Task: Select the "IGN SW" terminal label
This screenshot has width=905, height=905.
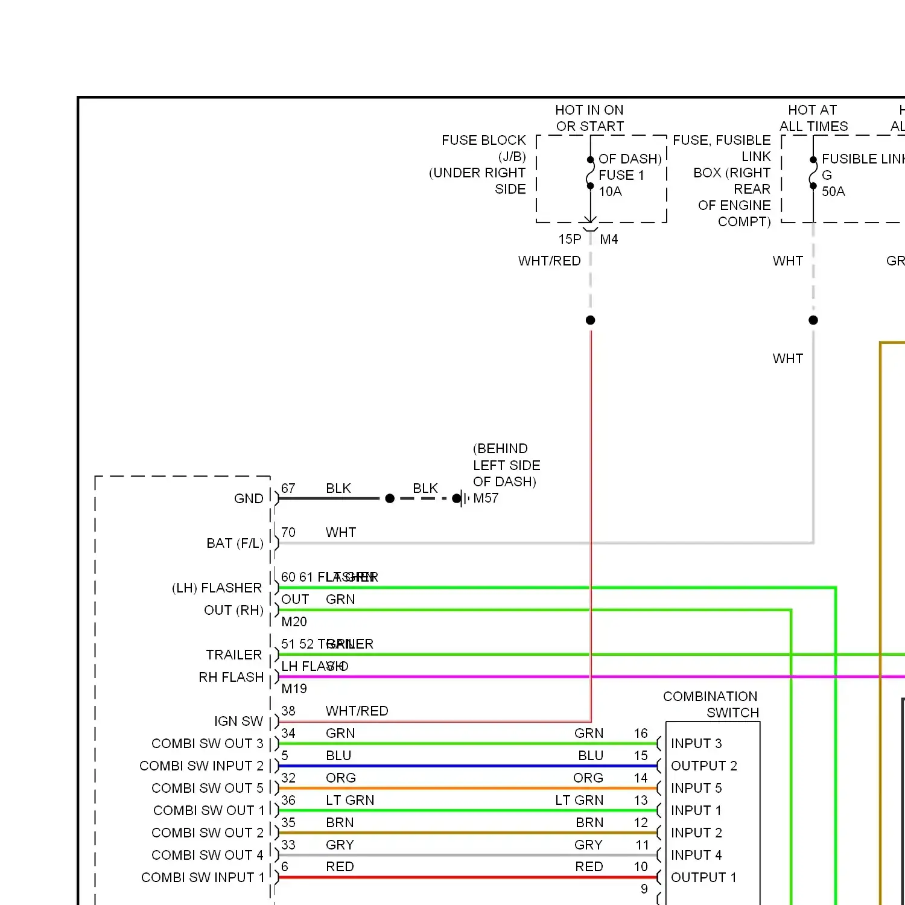Action: point(238,721)
